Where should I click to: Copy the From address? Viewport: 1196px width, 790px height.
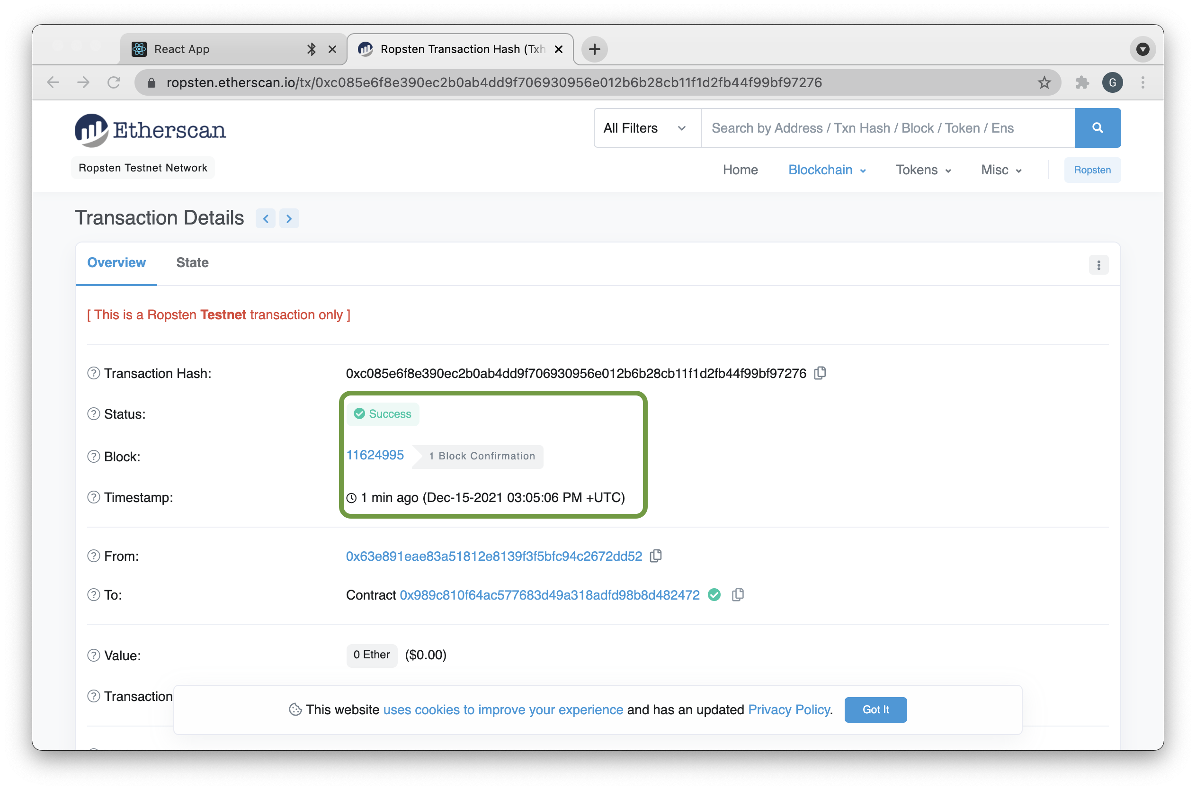pos(656,556)
